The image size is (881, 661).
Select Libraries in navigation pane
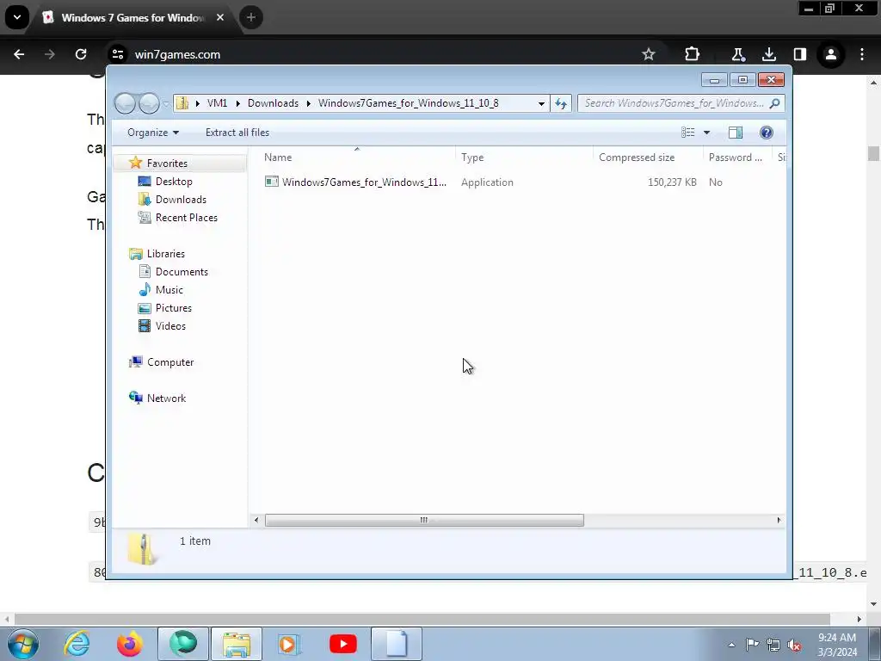[x=166, y=254]
